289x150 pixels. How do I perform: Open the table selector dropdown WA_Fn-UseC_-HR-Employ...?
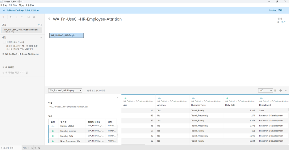click(65, 91)
